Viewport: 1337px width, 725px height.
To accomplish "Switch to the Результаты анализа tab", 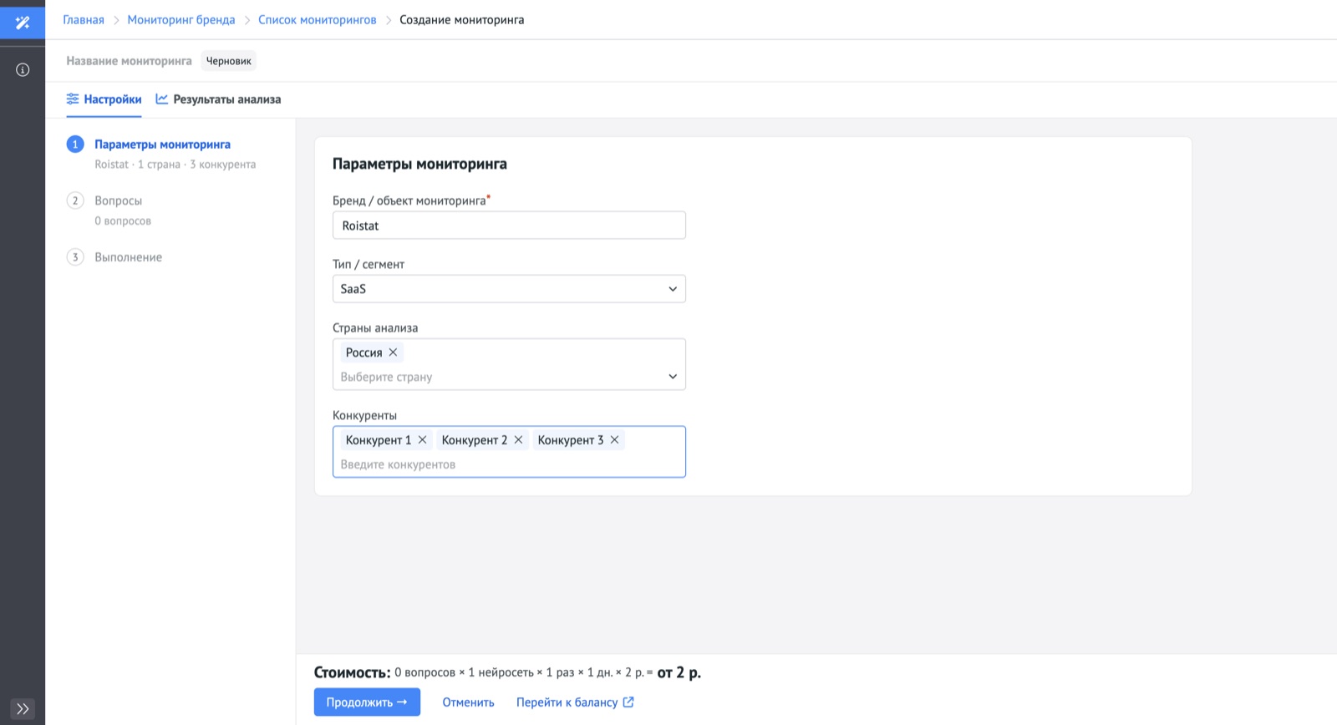I will [218, 99].
